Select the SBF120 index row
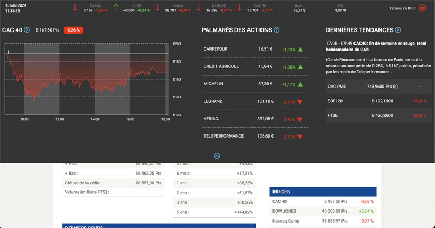Viewport: 435px width, 228px height. 378,101
